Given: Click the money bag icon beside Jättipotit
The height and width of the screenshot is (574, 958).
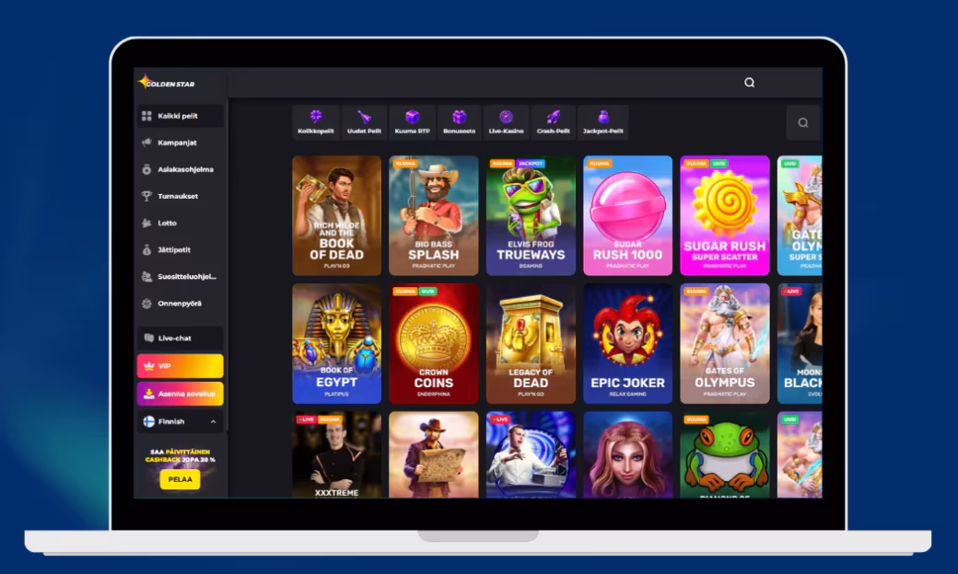Looking at the screenshot, I should [146, 249].
